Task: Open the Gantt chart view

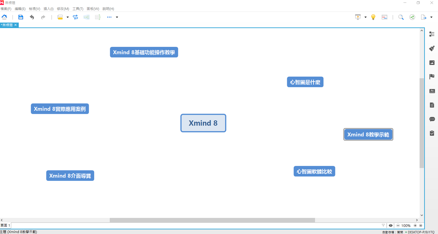Action: point(385,17)
